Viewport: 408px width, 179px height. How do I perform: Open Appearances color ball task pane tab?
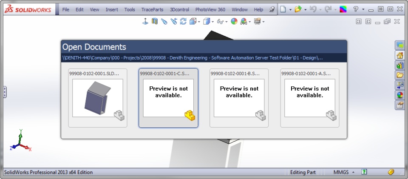tap(400, 95)
